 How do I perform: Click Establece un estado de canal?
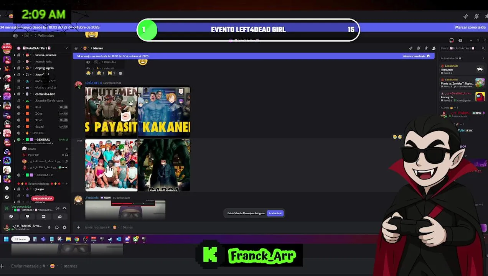pos(37,143)
